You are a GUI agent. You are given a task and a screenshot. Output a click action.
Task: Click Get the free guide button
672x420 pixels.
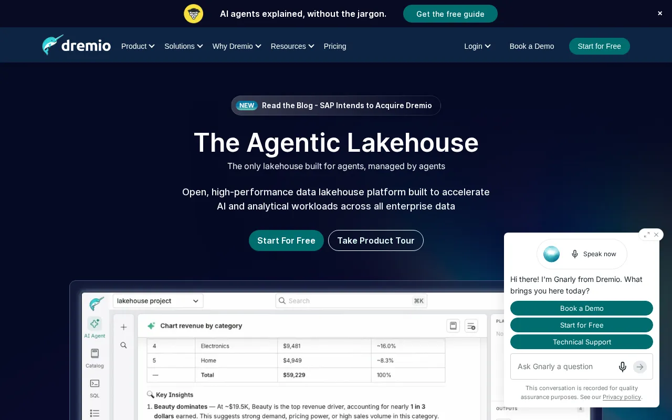tap(450, 14)
